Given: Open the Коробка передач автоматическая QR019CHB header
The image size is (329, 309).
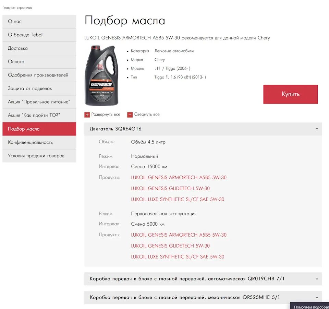Looking at the screenshot, I should click(203, 279).
